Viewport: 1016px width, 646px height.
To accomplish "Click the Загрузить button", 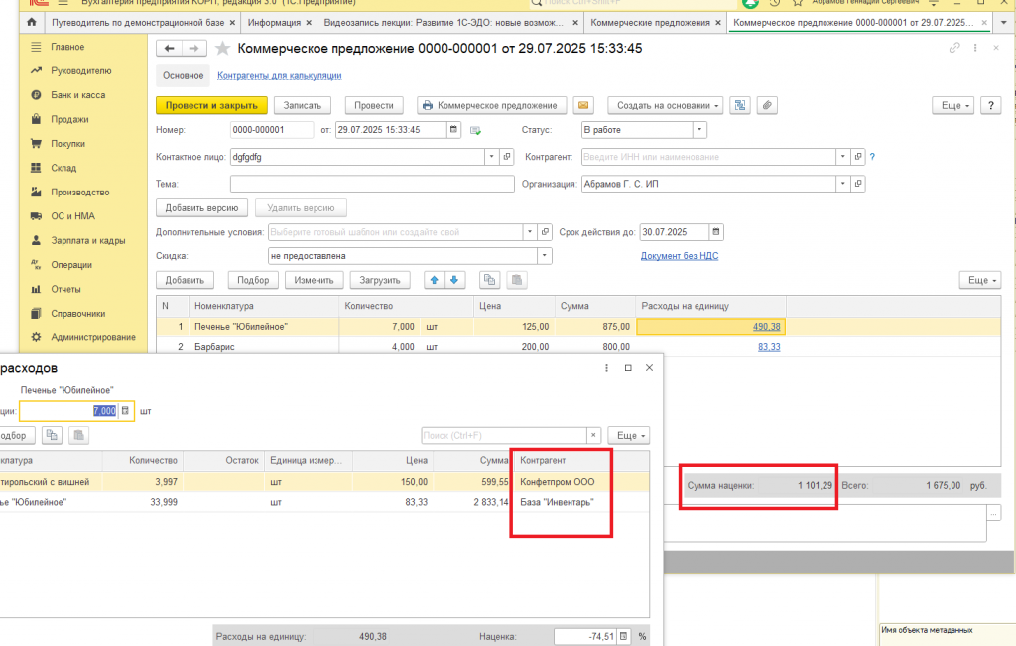I will coord(380,280).
